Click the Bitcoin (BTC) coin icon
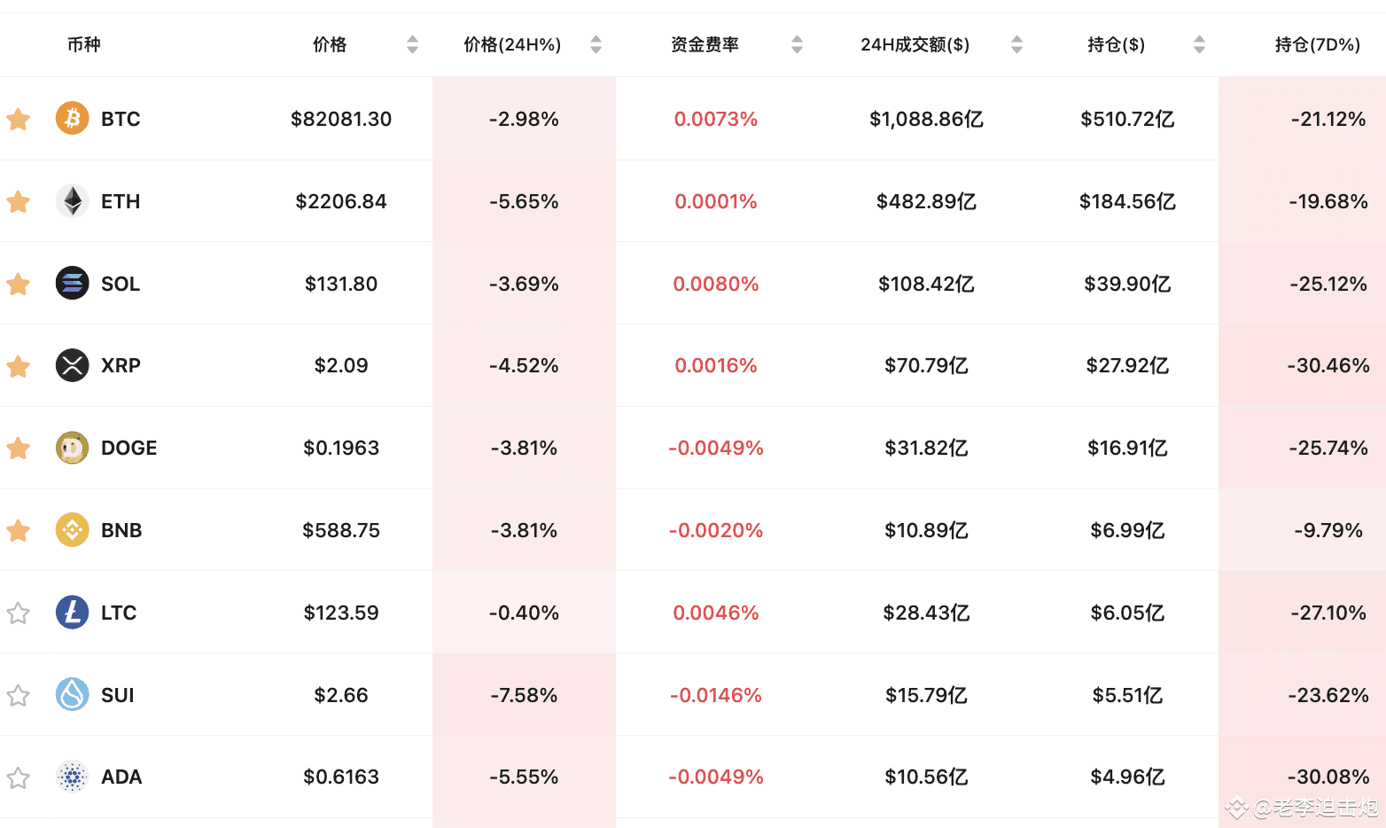The width and height of the screenshot is (1386, 828). point(72,118)
